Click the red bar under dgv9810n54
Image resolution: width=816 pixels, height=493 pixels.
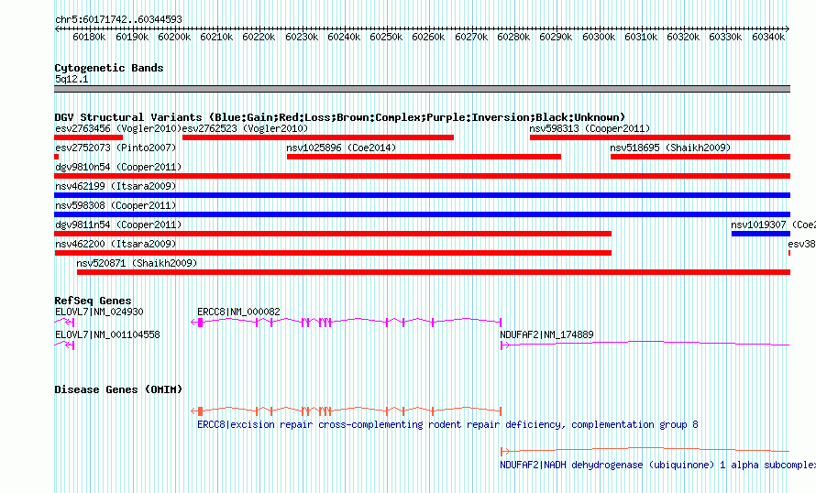[422, 176]
